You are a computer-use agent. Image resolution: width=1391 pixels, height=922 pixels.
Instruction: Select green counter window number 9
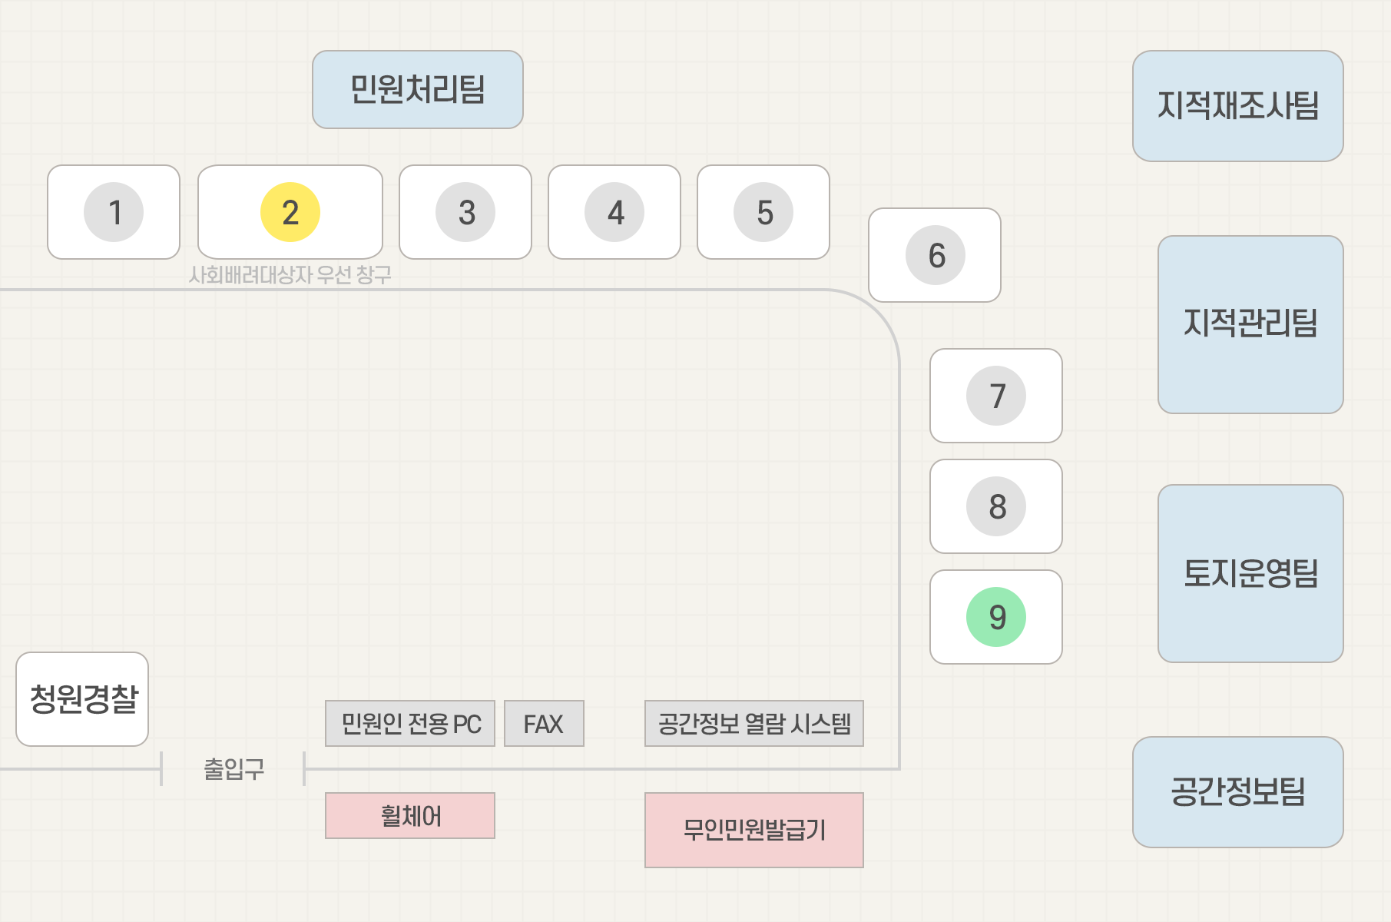996,617
